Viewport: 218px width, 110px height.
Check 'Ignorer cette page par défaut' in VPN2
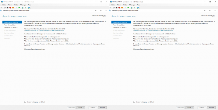(25, 102)
